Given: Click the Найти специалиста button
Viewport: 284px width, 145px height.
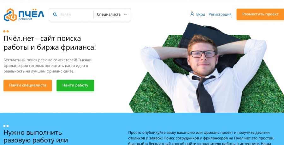Looking at the screenshot, I should [28, 85].
